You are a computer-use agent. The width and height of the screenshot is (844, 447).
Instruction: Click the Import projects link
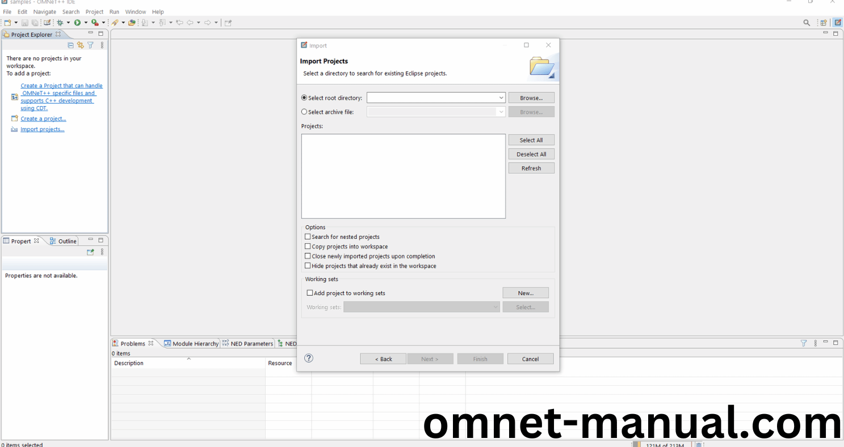click(x=43, y=129)
